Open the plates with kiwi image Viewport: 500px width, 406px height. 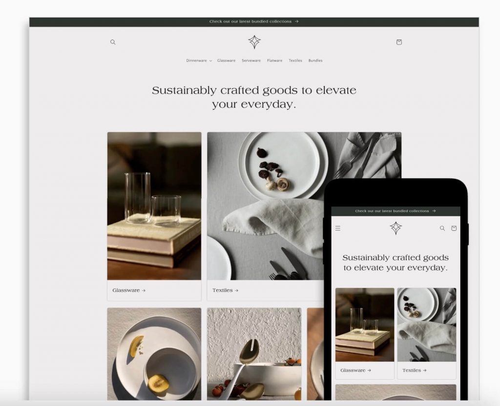154,354
